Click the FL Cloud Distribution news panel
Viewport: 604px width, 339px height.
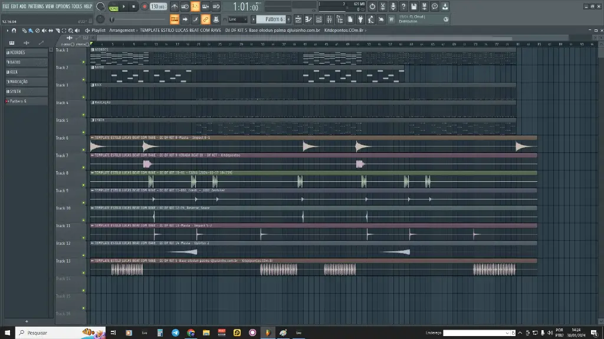click(424, 19)
